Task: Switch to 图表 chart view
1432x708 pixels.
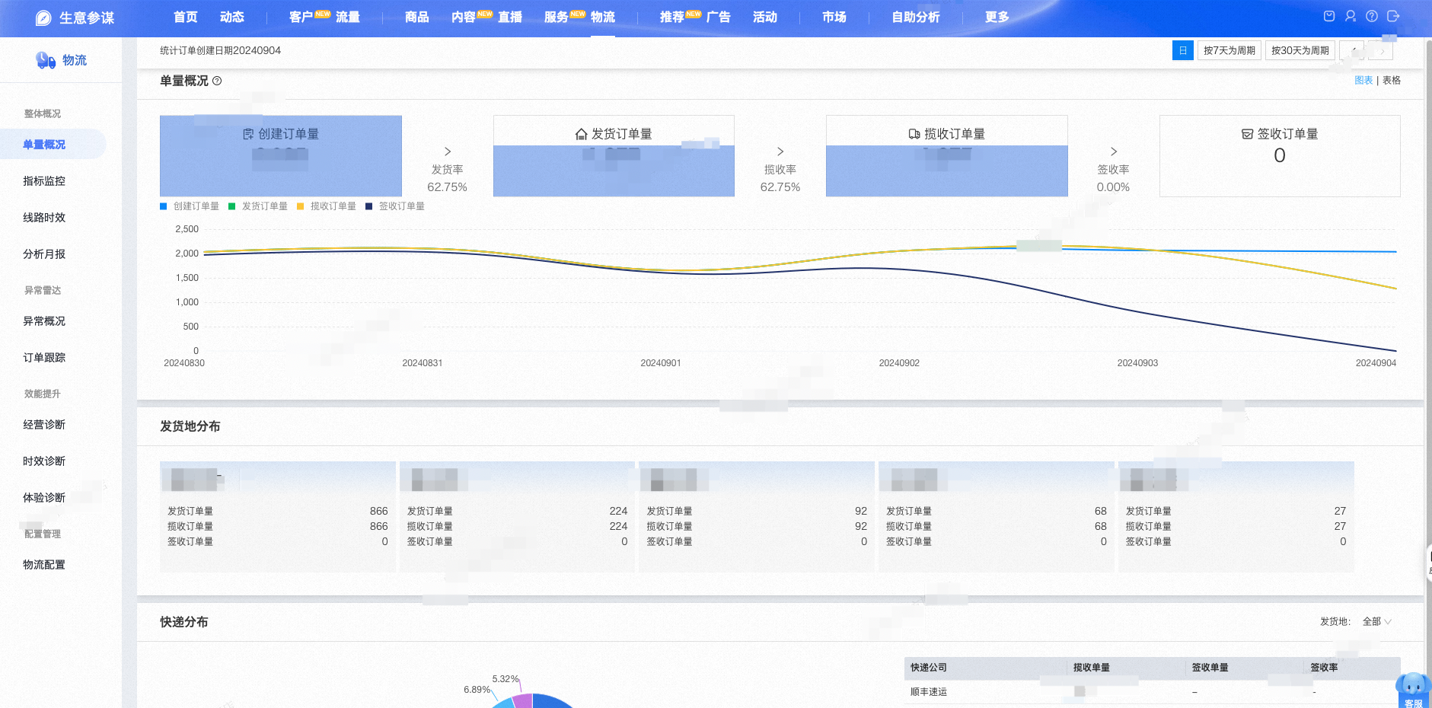Action: [x=1363, y=80]
